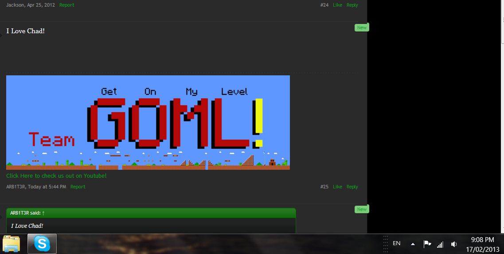The height and width of the screenshot is (254, 504).
Task: Jump to quoted post via up arrow
Action: click(x=43, y=213)
